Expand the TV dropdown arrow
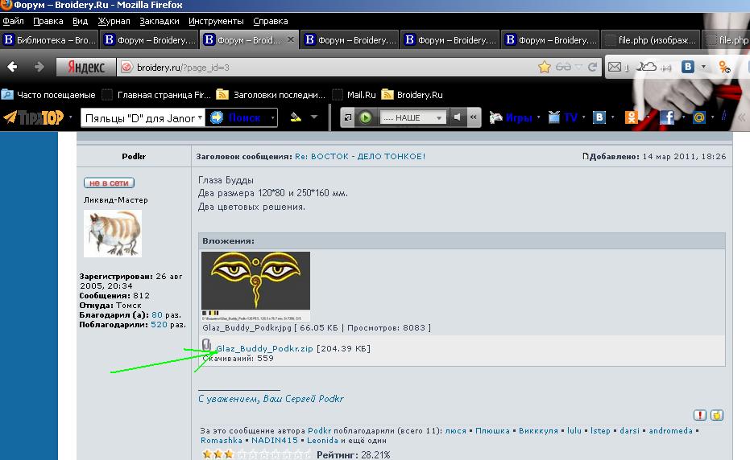 tap(583, 117)
